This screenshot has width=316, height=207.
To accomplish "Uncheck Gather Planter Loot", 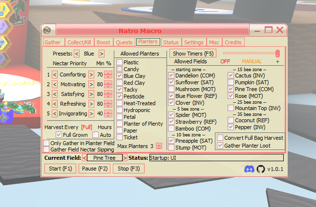I will pyautogui.click(x=220, y=146).
